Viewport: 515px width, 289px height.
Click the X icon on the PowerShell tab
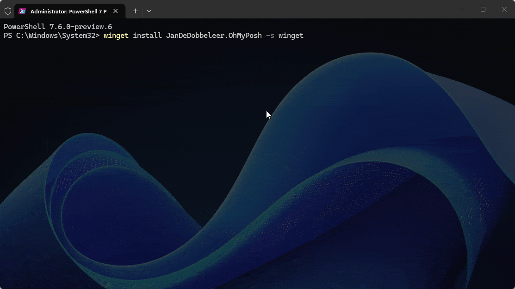[x=115, y=11]
